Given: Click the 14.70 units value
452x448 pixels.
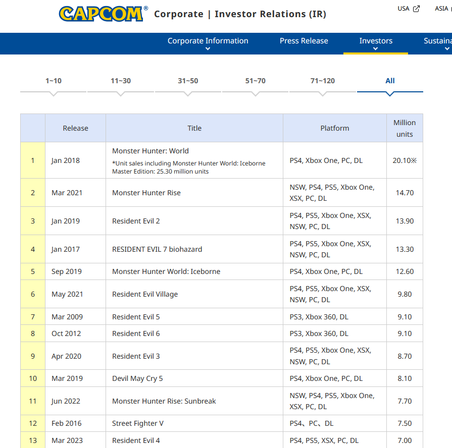Looking at the screenshot, I should 405,193.
